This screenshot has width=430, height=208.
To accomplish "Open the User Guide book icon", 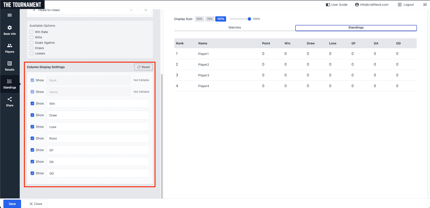I will [328, 5].
